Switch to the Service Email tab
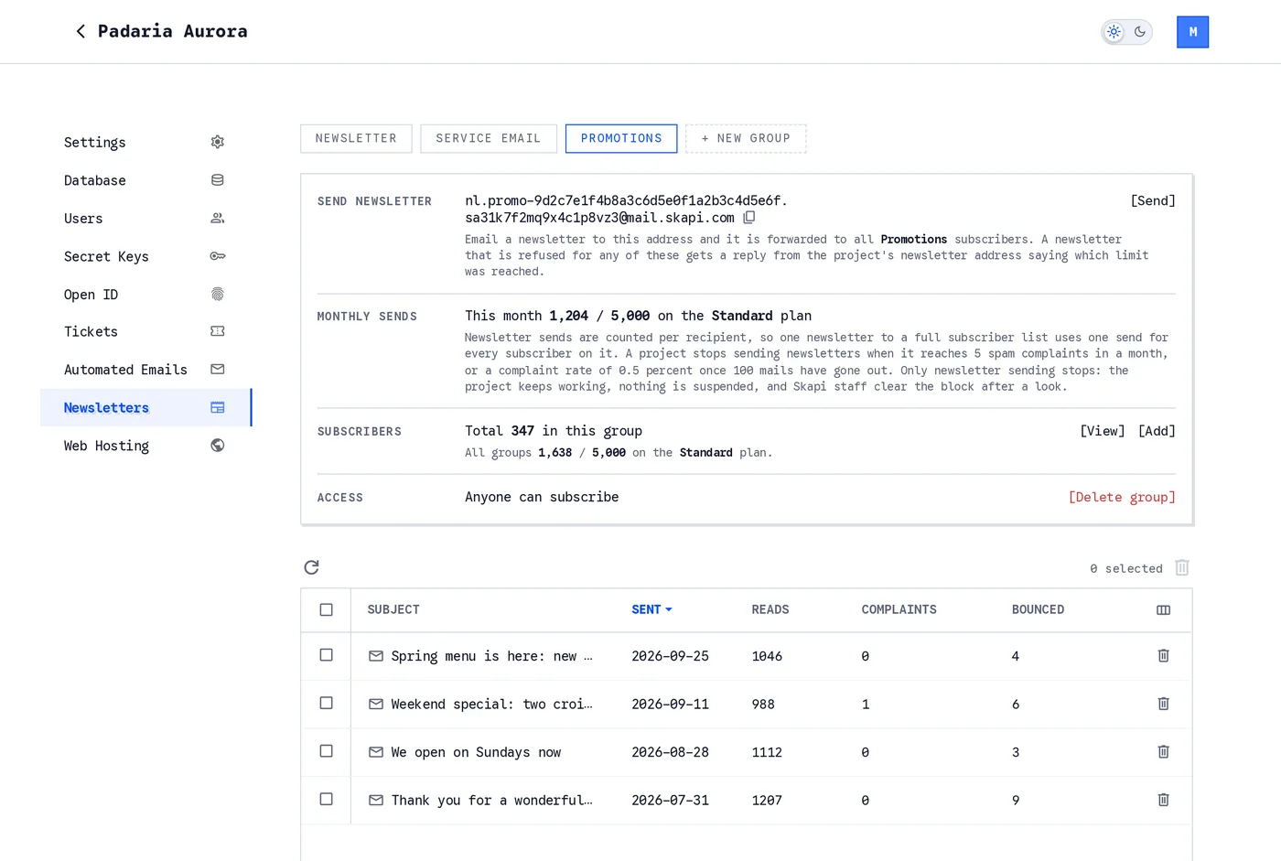1281x861 pixels. click(489, 138)
